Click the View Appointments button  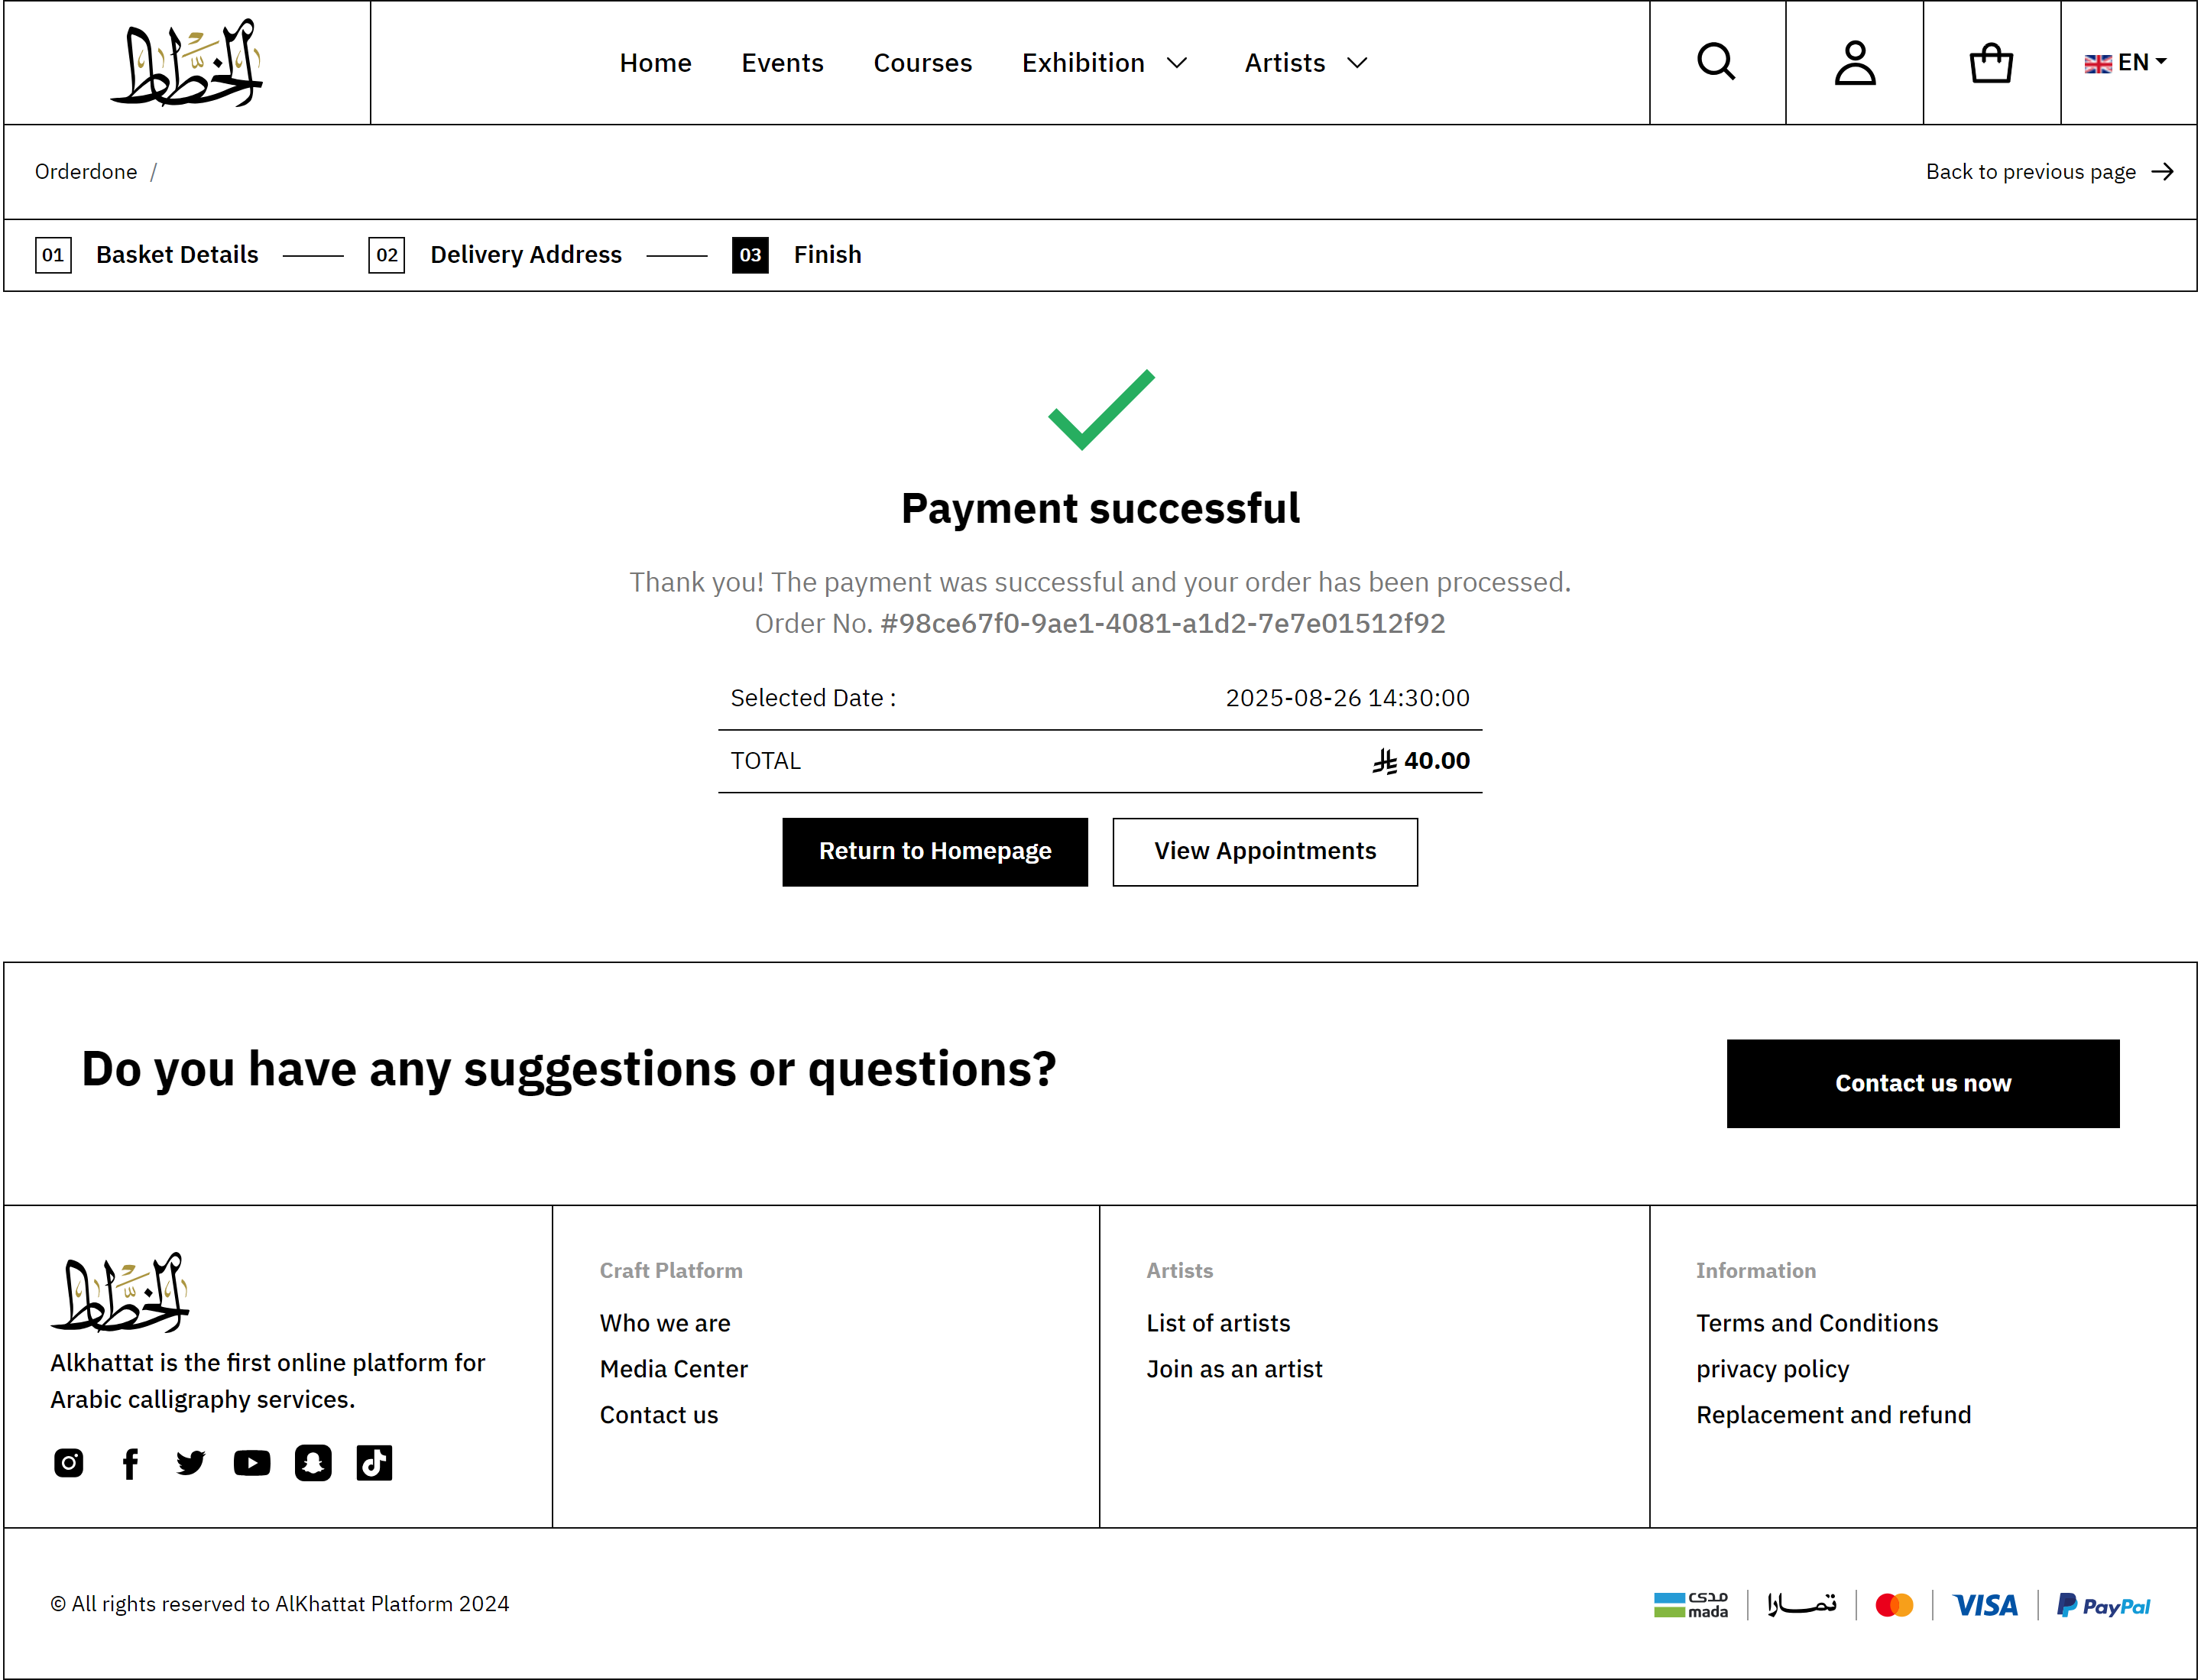tap(1265, 852)
